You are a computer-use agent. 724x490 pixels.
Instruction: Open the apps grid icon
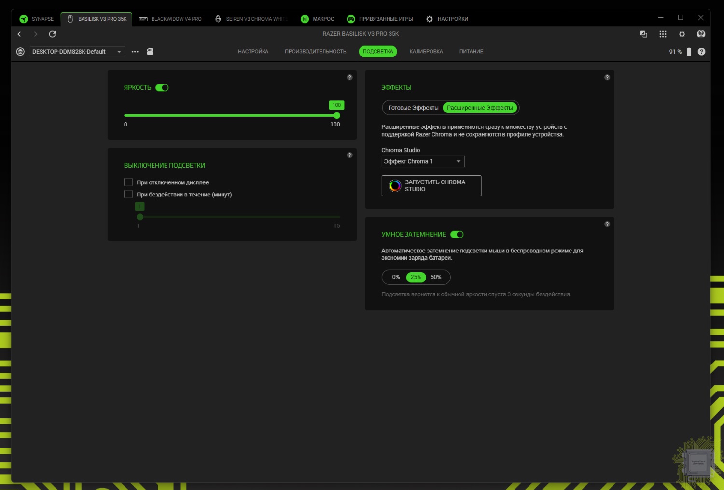[x=663, y=34]
